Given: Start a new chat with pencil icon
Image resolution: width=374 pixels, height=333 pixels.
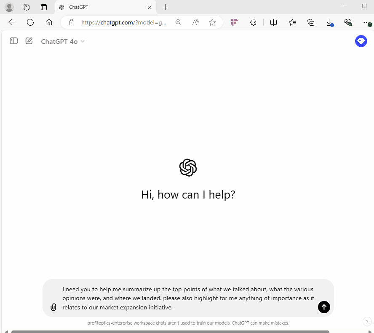Looking at the screenshot, I should (x=29, y=41).
